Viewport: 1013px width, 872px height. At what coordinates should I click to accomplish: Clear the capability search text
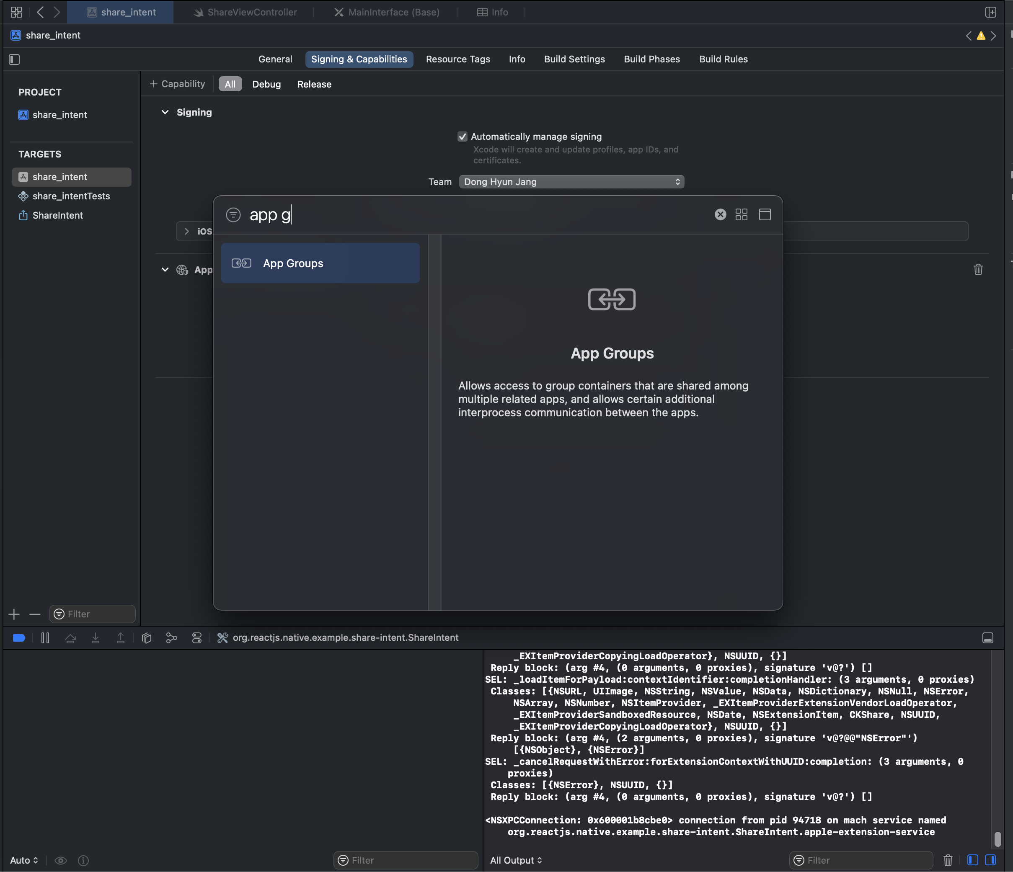pos(720,214)
